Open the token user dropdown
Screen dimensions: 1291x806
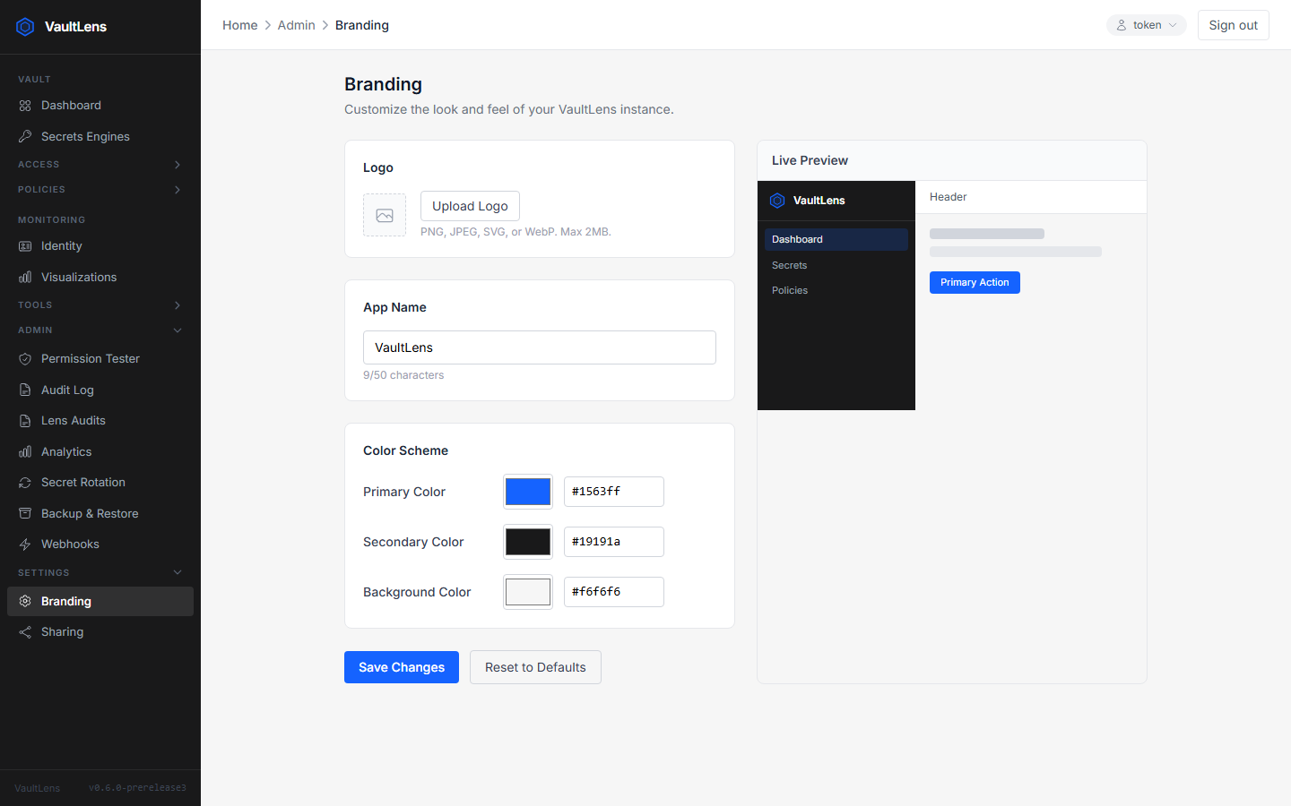(1146, 25)
